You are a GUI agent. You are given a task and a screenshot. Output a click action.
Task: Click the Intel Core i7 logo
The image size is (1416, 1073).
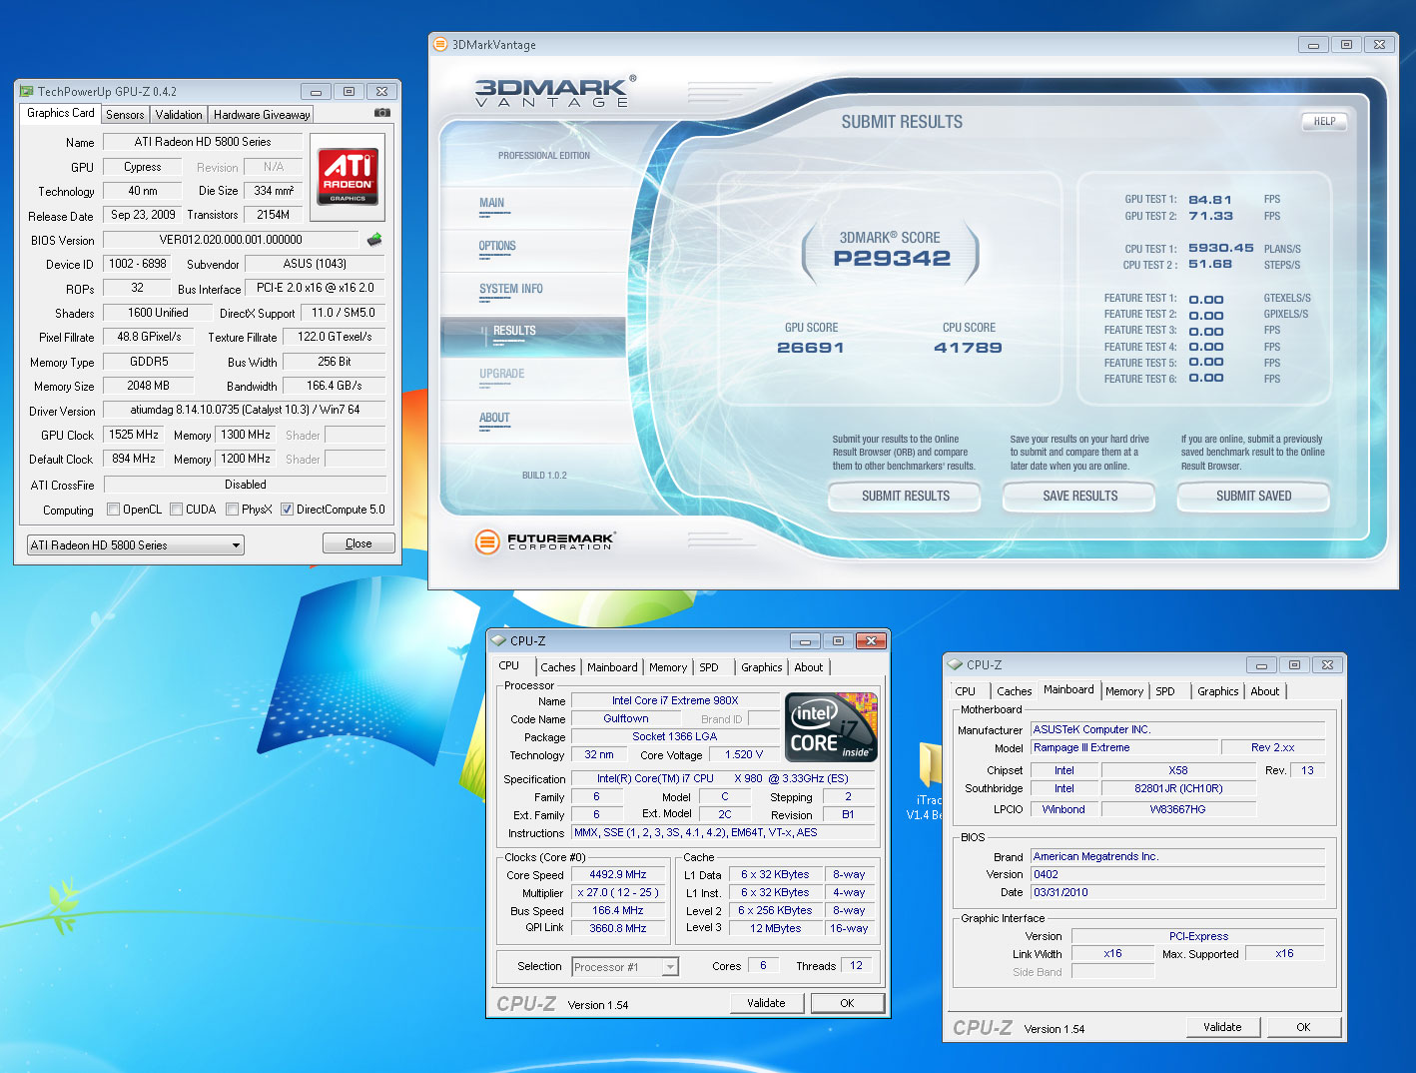point(831,727)
